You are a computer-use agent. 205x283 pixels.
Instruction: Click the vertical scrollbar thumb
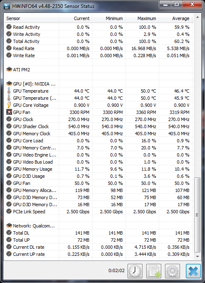click(197, 215)
